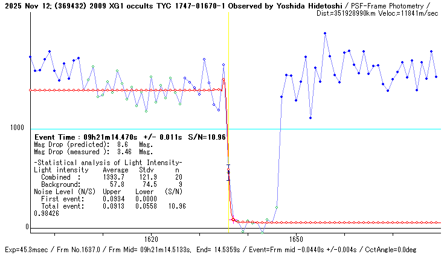Click the PSF-Frame Photometry text in title
The width and height of the screenshot is (447, 257).
[x=388, y=5]
